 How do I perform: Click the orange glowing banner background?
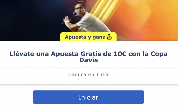pyautogui.click(x=147, y=20)
